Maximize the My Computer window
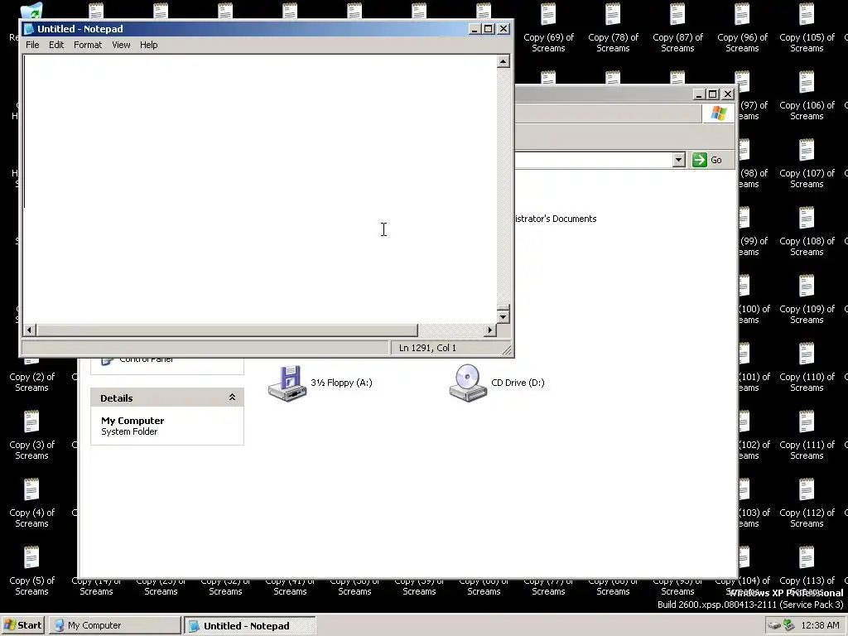Viewport: 848px width, 636px height. (x=713, y=94)
